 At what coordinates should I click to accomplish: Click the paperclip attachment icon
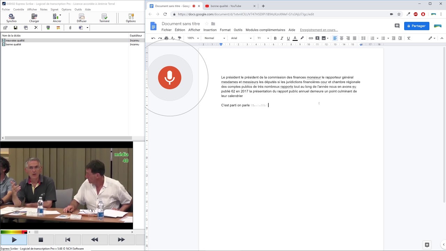(x=70, y=28)
